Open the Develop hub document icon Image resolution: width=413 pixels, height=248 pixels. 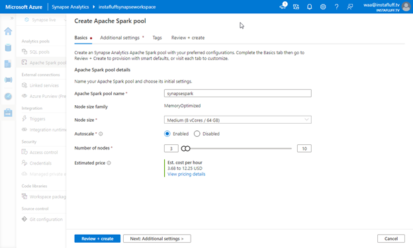pos(8,63)
